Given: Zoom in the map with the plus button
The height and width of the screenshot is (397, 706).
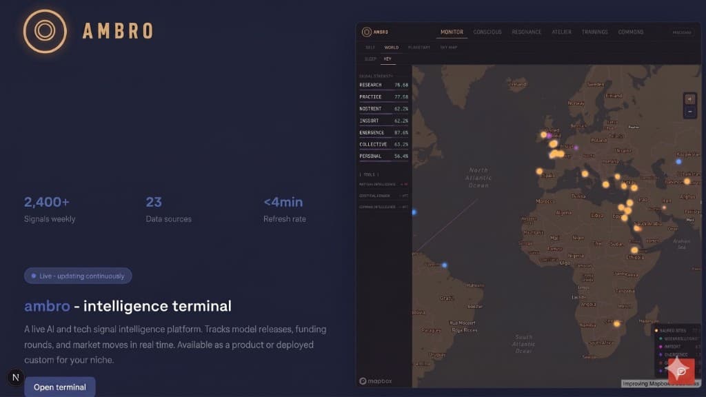Looking at the screenshot, I should [689, 99].
